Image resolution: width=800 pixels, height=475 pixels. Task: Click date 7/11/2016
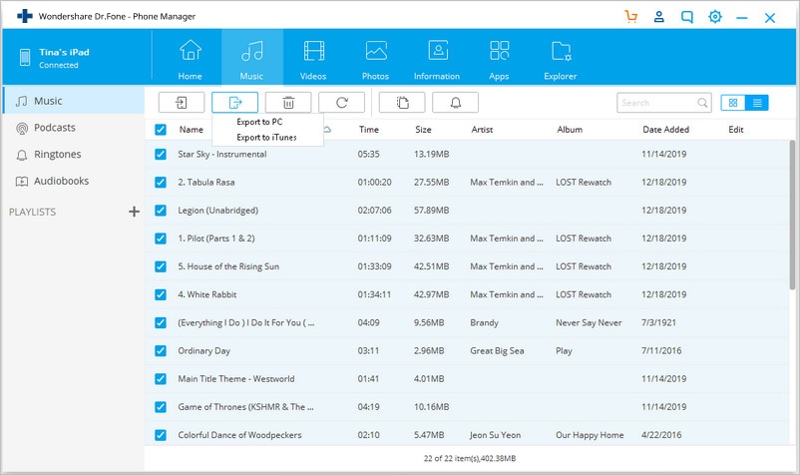[661, 350]
